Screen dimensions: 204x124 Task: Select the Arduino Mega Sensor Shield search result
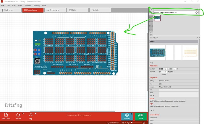coord(157,18)
